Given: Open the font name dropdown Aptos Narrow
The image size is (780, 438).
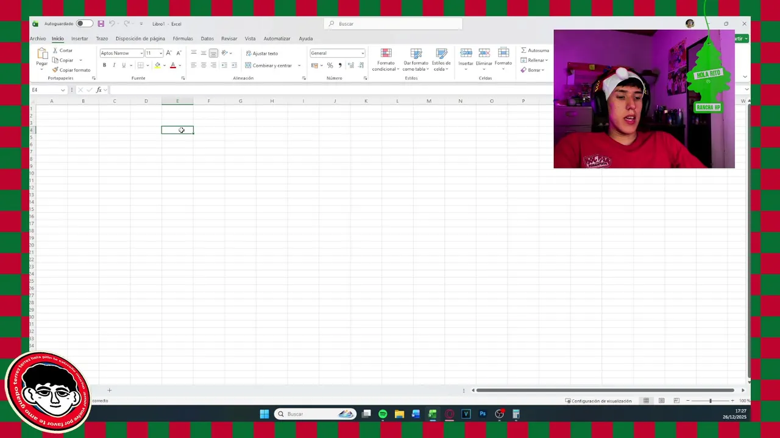Looking at the screenshot, I should pos(141,53).
